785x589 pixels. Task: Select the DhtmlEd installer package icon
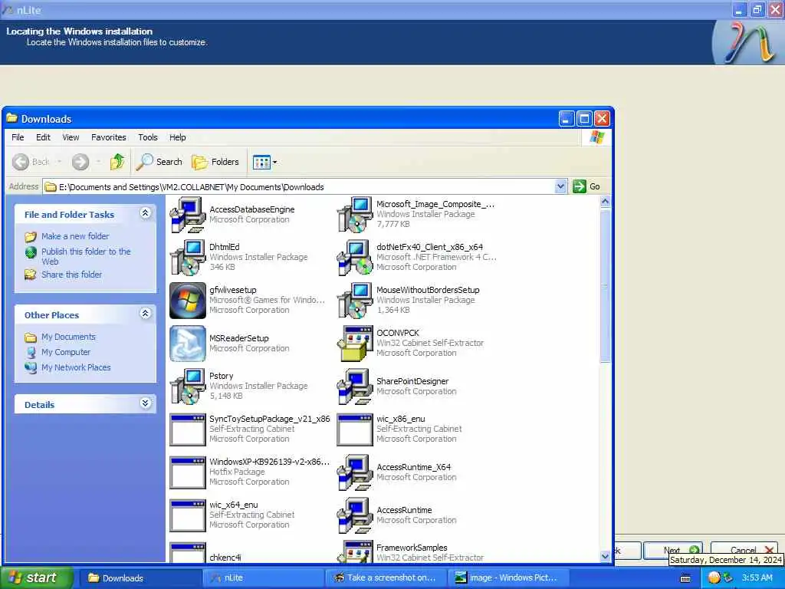pyautogui.click(x=187, y=258)
